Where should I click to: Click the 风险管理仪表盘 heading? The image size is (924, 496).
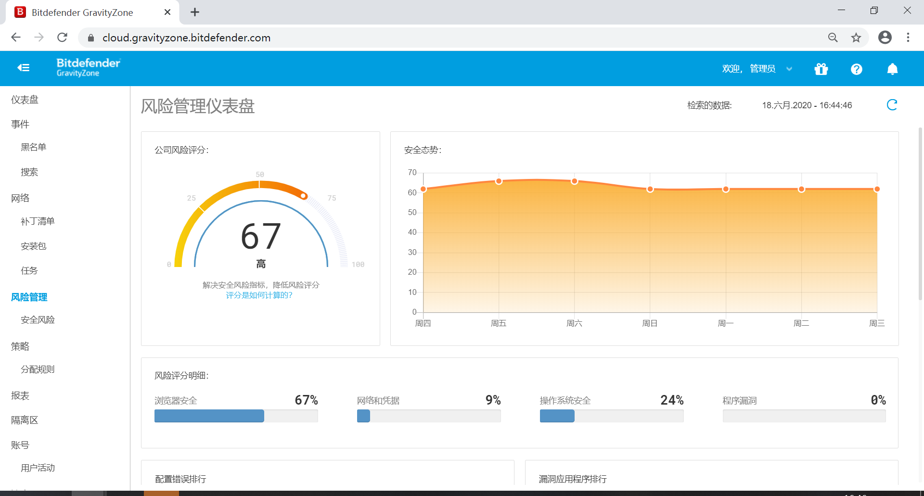(198, 106)
